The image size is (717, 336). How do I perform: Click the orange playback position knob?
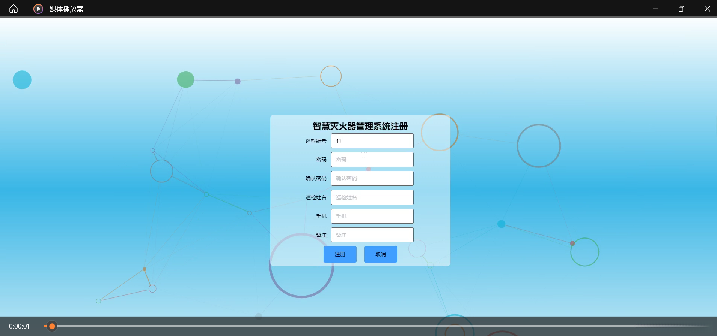point(52,326)
